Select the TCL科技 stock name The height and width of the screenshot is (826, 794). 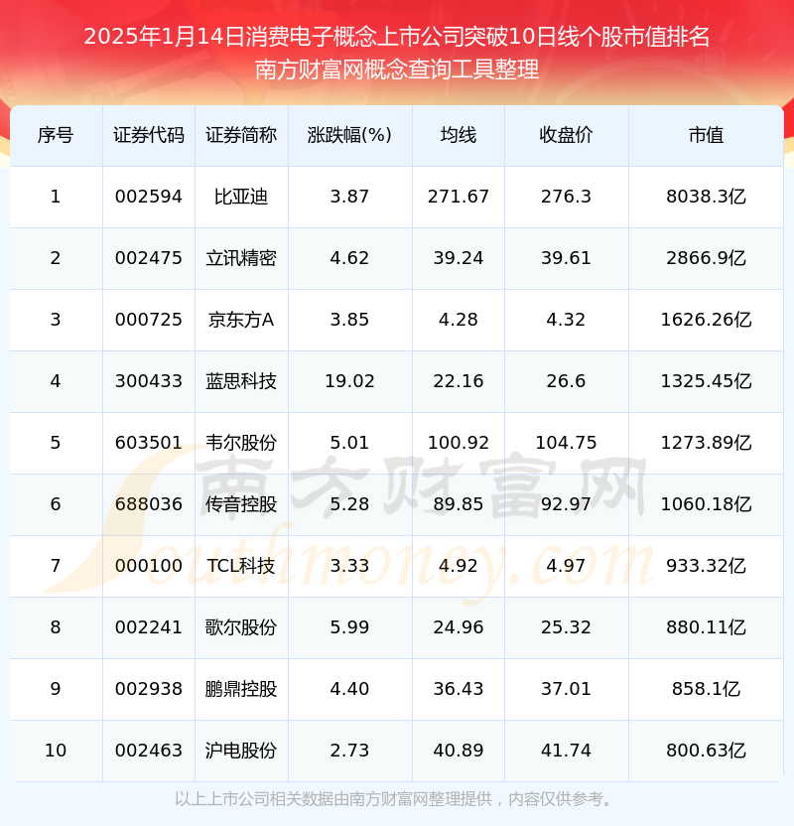(x=241, y=566)
